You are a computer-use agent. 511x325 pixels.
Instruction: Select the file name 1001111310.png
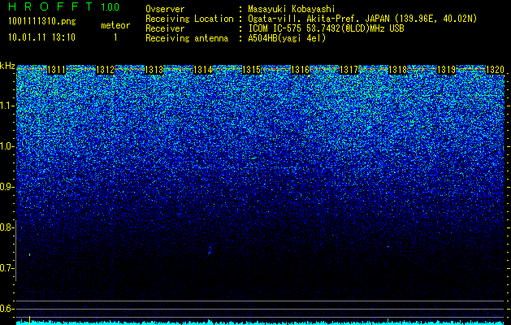(x=42, y=21)
